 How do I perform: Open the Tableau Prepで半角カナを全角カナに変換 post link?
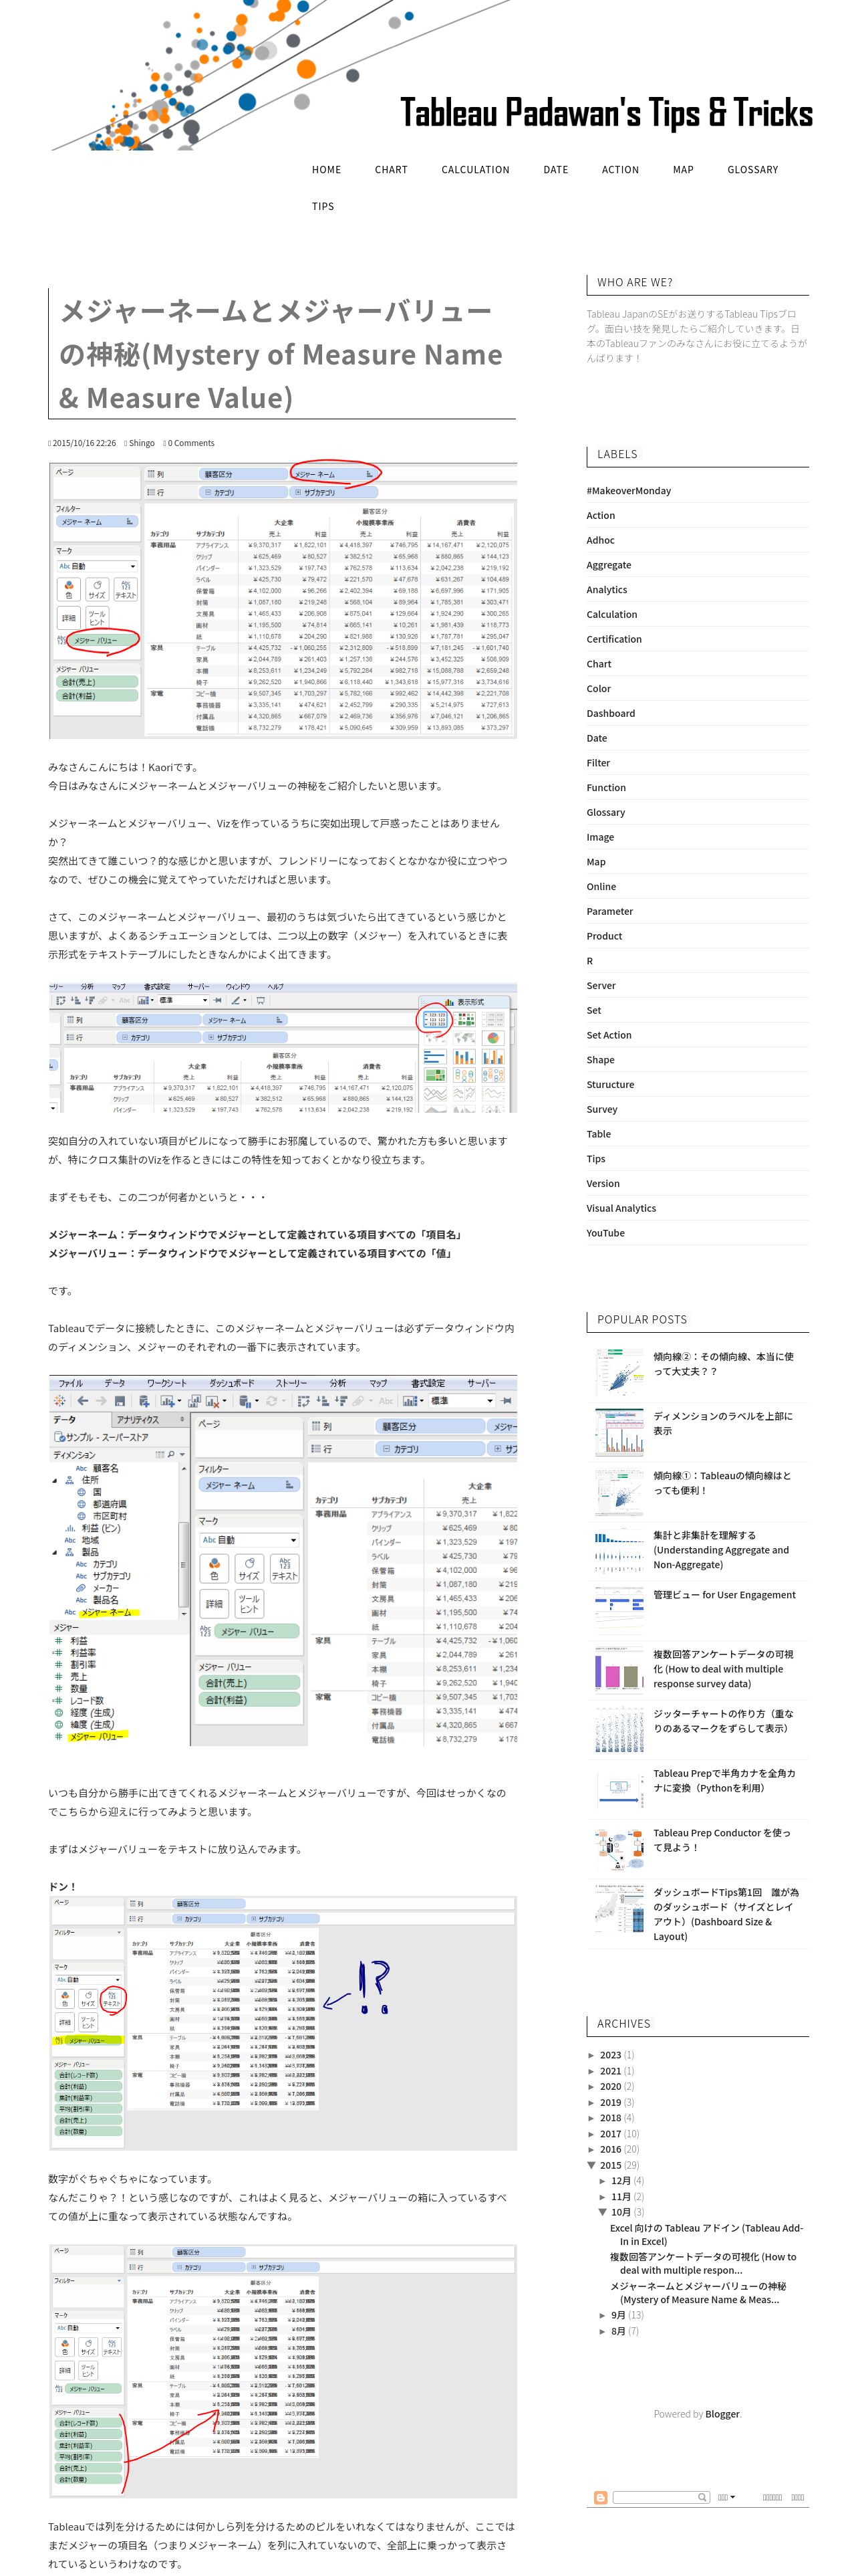(724, 1780)
